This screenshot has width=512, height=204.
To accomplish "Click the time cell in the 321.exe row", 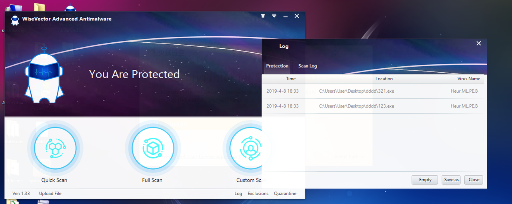I will [x=282, y=91].
